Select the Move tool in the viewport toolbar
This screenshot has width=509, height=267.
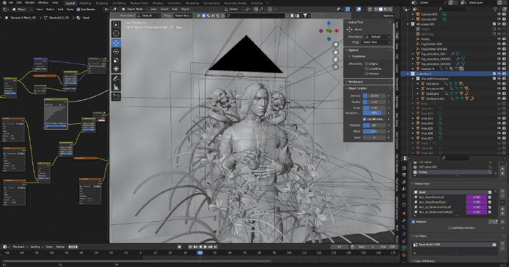point(116,43)
